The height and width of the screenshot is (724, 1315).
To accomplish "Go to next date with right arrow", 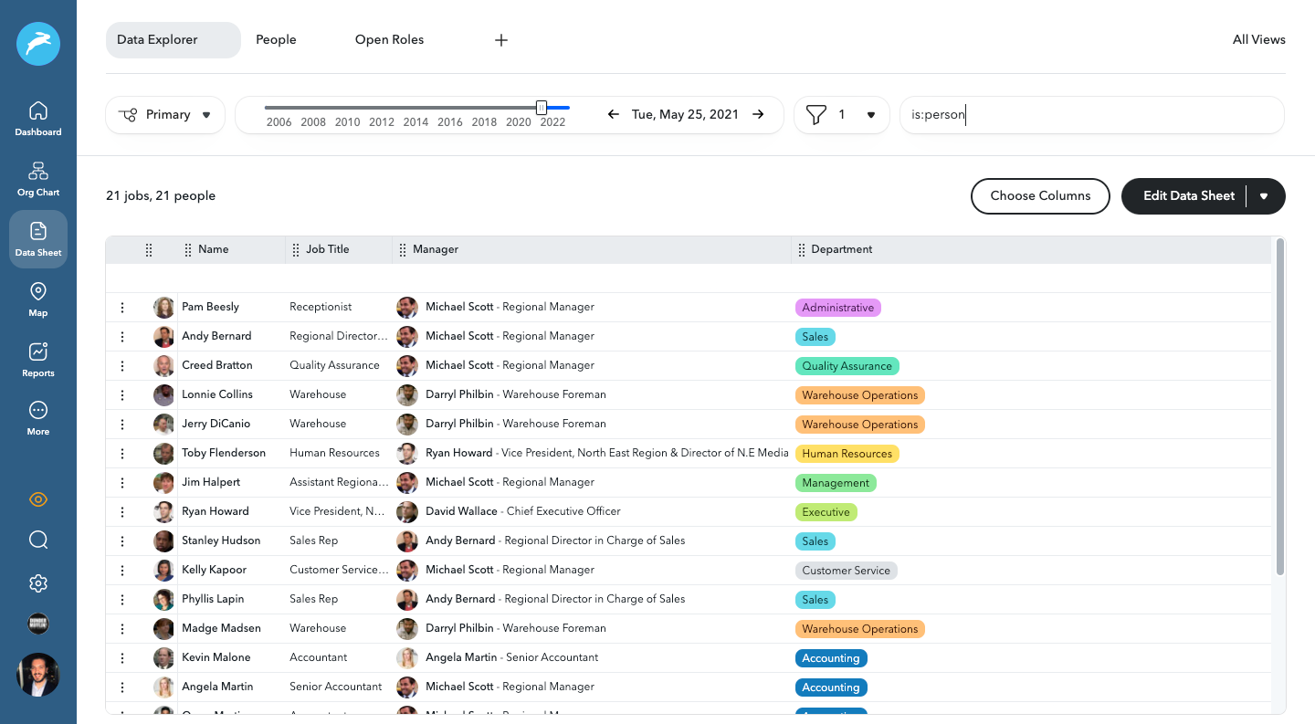I will pos(758,115).
